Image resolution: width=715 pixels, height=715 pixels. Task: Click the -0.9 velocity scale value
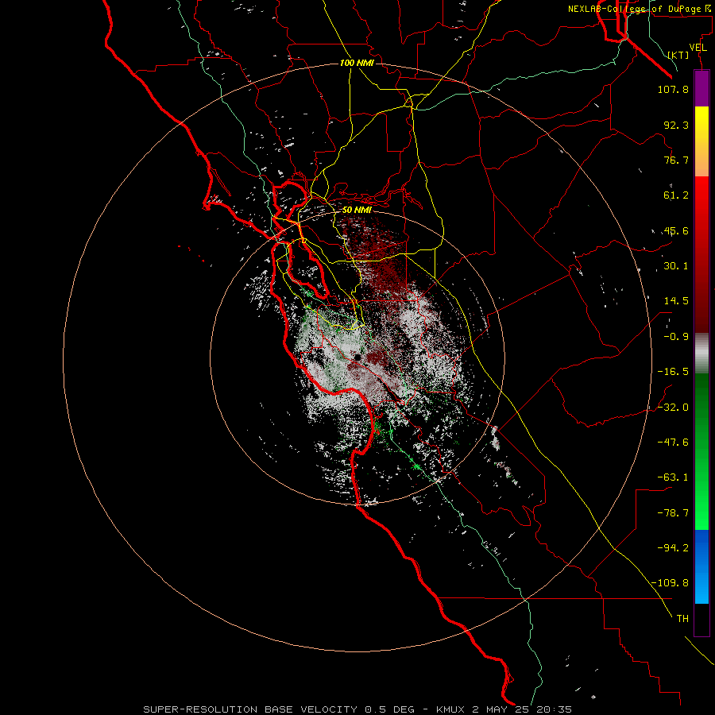pos(676,337)
